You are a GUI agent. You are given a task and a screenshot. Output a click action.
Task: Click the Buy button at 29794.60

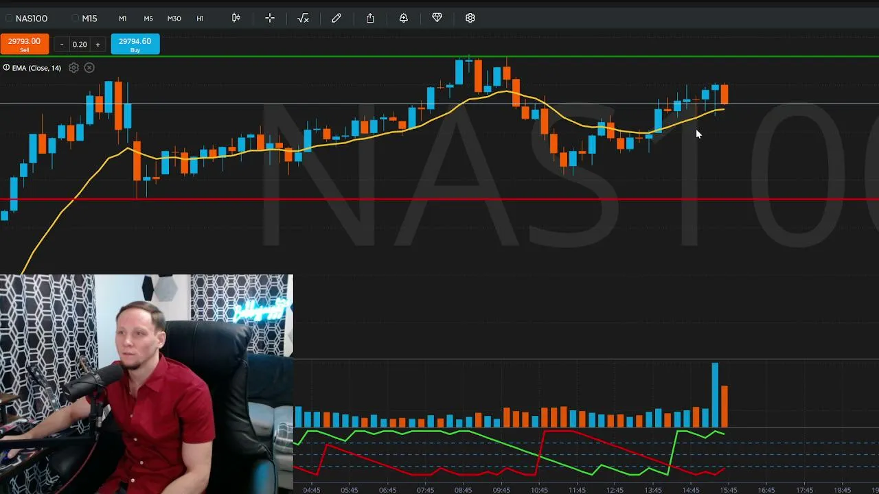coord(135,44)
